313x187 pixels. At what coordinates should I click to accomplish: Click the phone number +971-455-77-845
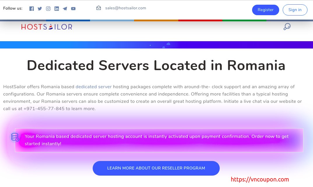click(x=44, y=109)
